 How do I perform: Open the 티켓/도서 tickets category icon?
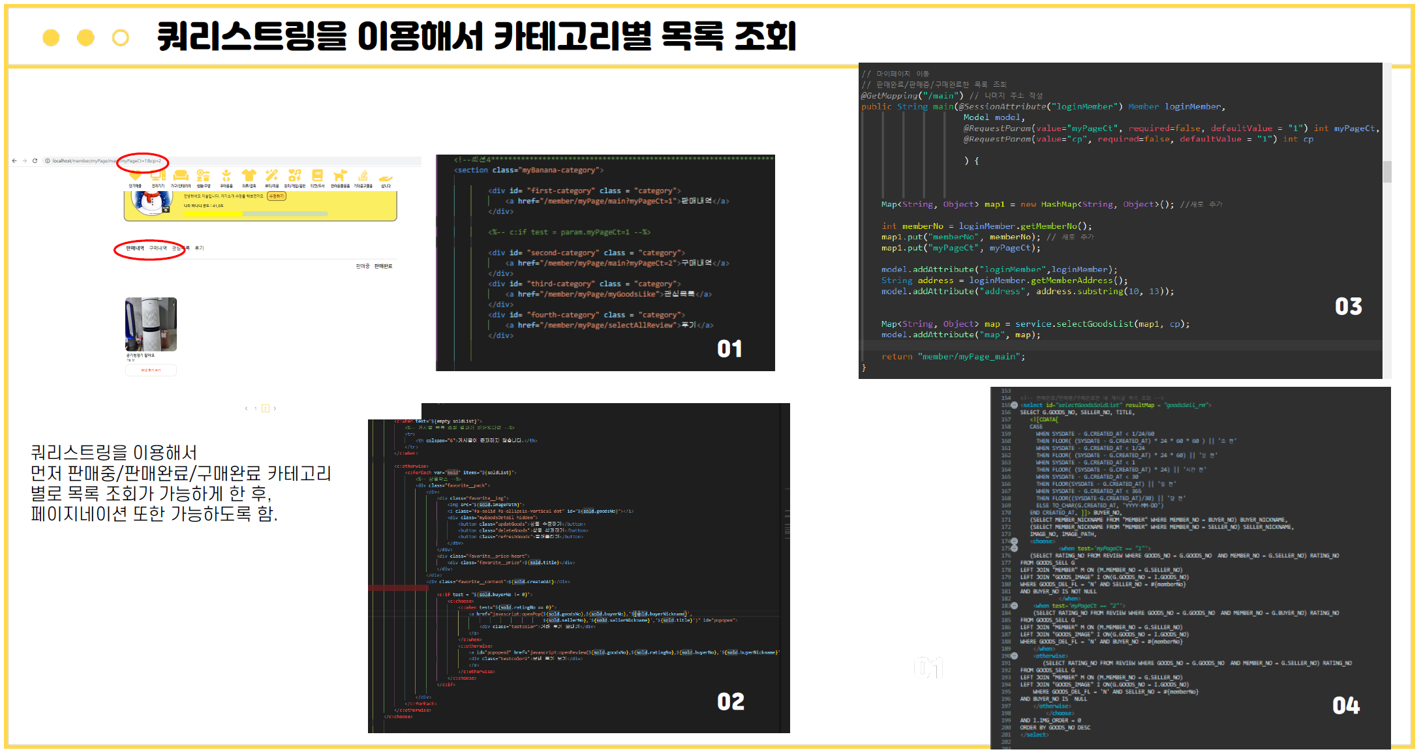tap(318, 175)
